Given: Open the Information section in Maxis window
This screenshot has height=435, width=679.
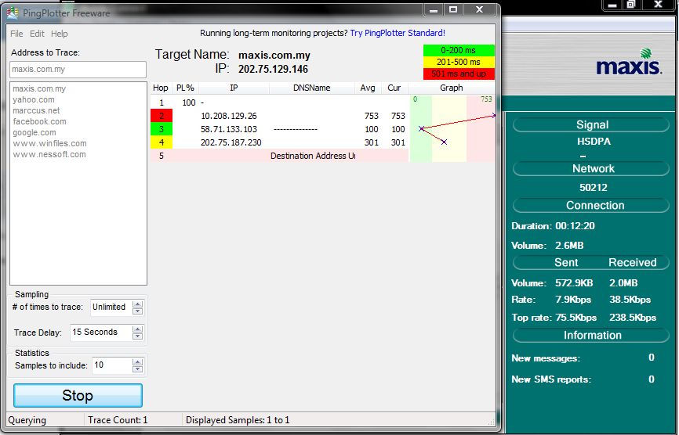Looking at the screenshot, I should (x=591, y=335).
